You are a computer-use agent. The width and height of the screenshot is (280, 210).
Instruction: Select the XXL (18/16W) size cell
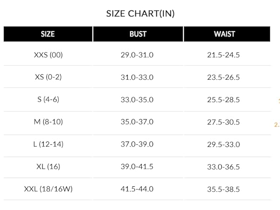click(48, 189)
